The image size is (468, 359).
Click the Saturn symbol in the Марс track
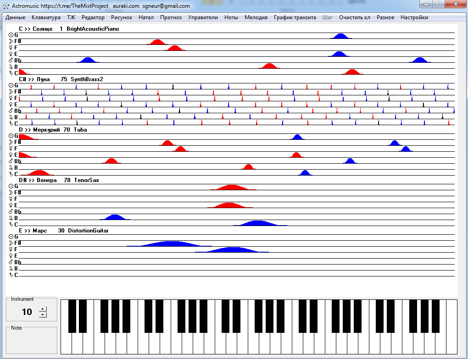(11, 275)
